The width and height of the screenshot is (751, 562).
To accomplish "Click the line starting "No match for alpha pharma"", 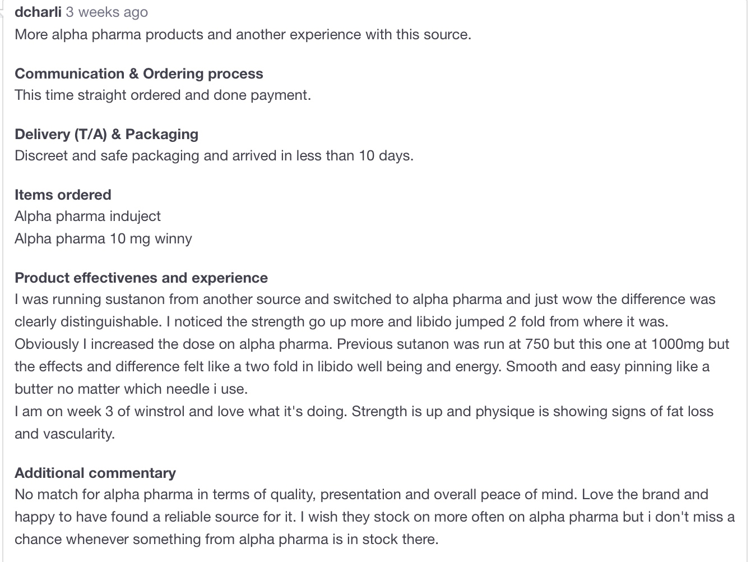I will 361,494.
